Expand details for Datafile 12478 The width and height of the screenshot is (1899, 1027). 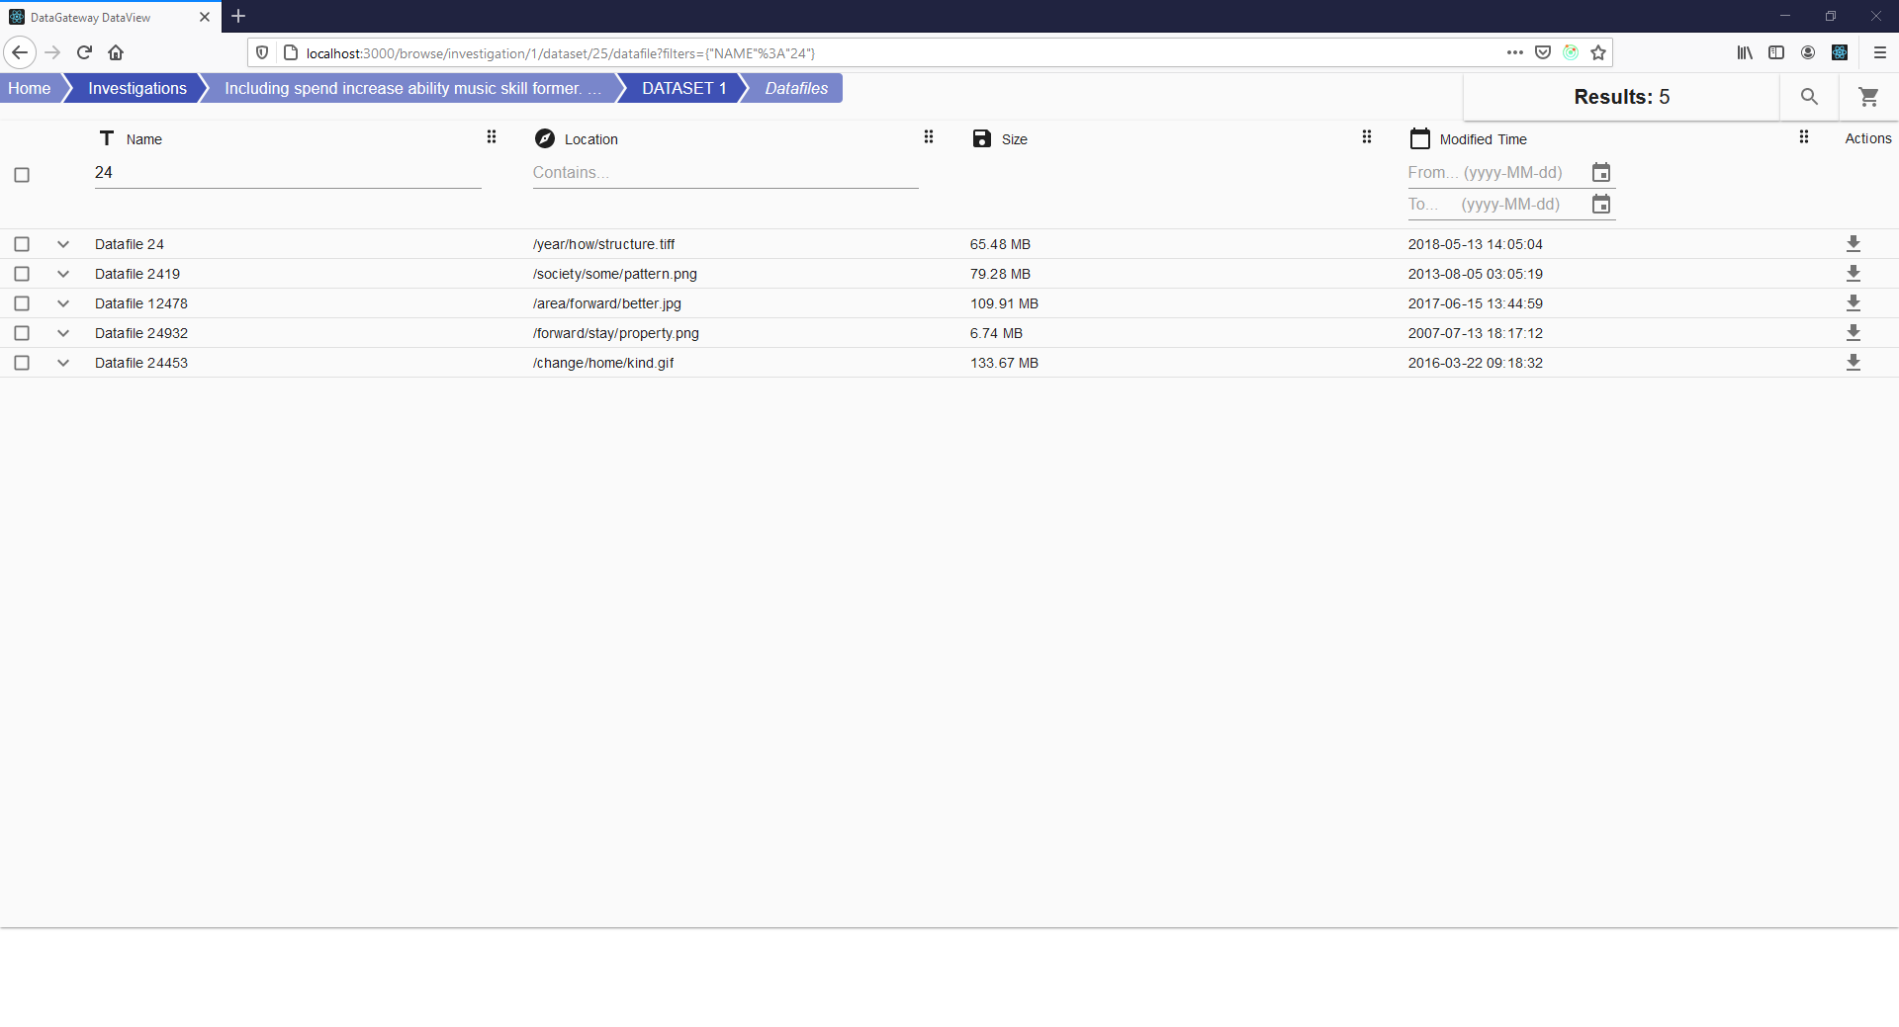62,303
